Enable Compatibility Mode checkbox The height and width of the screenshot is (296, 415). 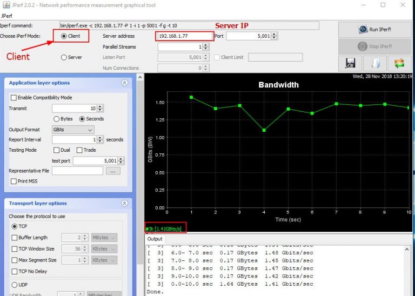(14, 98)
